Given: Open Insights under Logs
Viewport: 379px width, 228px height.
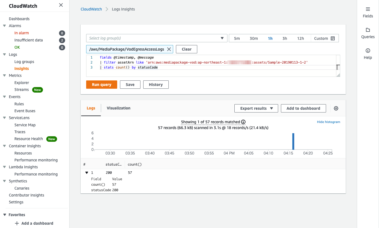Looking at the screenshot, I should click(22, 69).
